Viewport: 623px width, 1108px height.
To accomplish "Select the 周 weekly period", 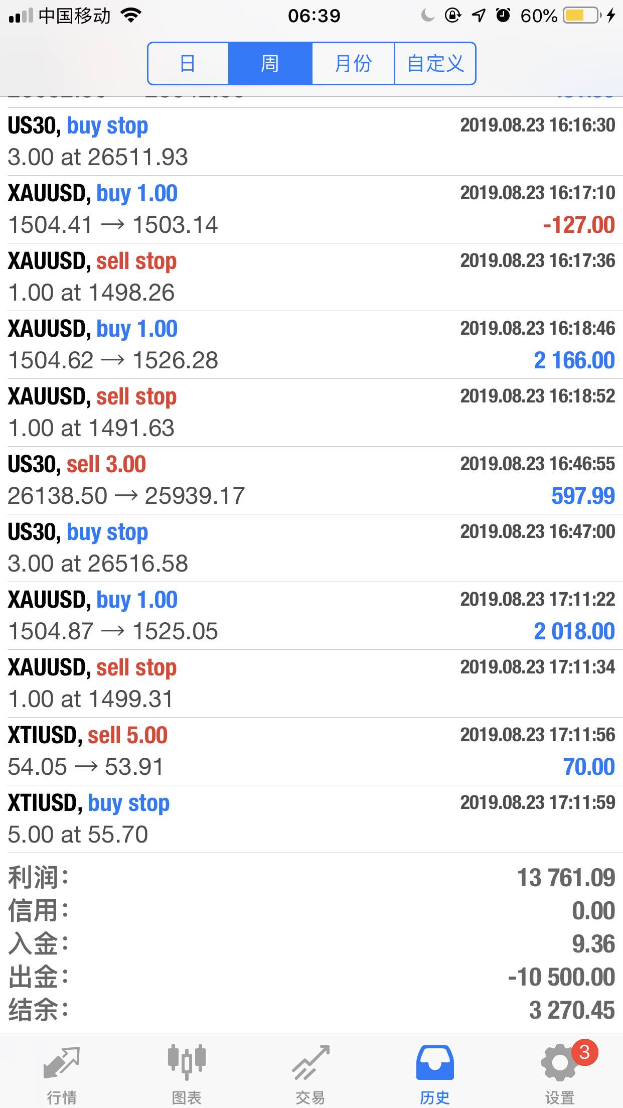I will [x=270, y=64].
